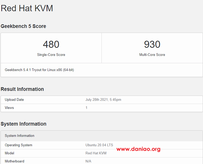This screenshot has height=164, width=203.
Task: Select the N/A motherboard value
Action: coord(88,161)
